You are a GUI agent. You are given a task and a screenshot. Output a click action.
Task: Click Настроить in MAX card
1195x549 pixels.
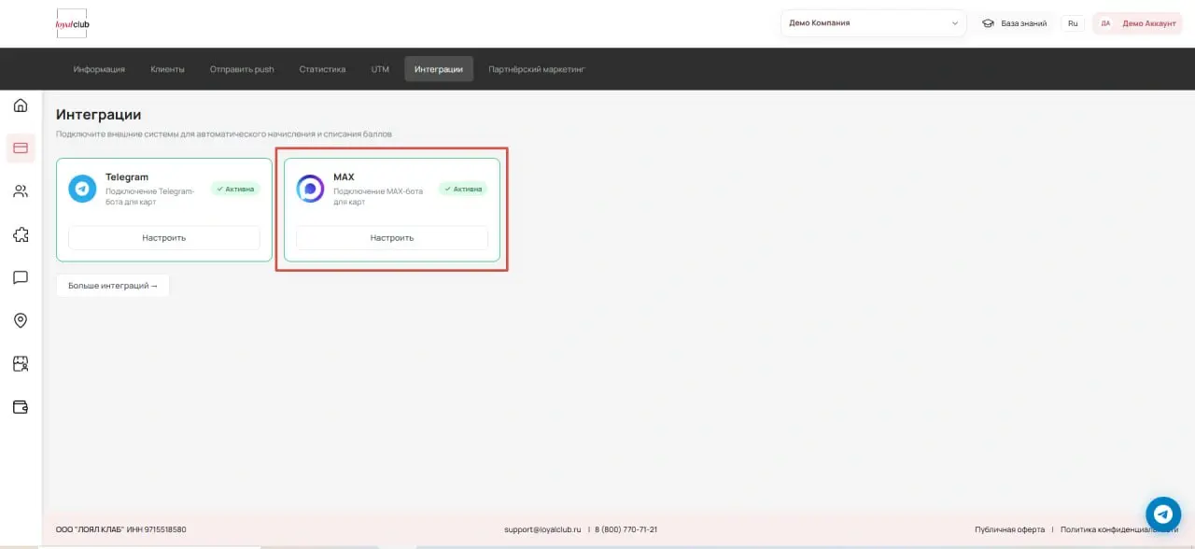[392, 238]
